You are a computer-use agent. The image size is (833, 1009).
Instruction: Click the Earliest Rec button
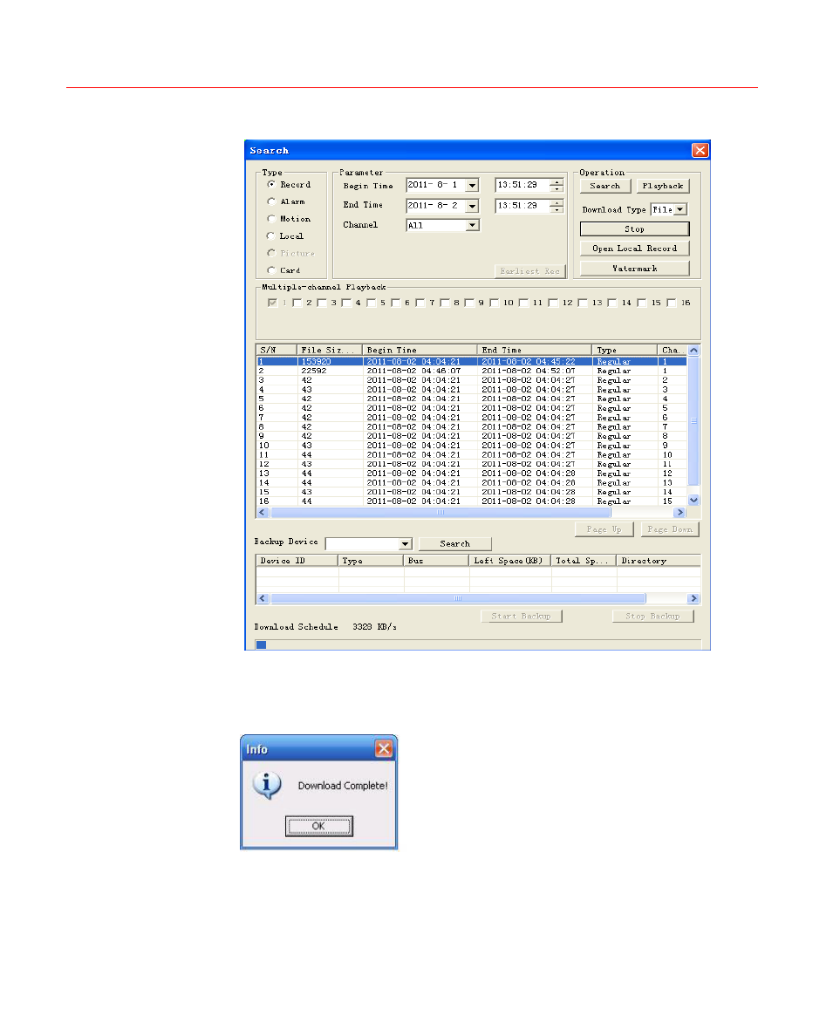[x=529, y=271]
